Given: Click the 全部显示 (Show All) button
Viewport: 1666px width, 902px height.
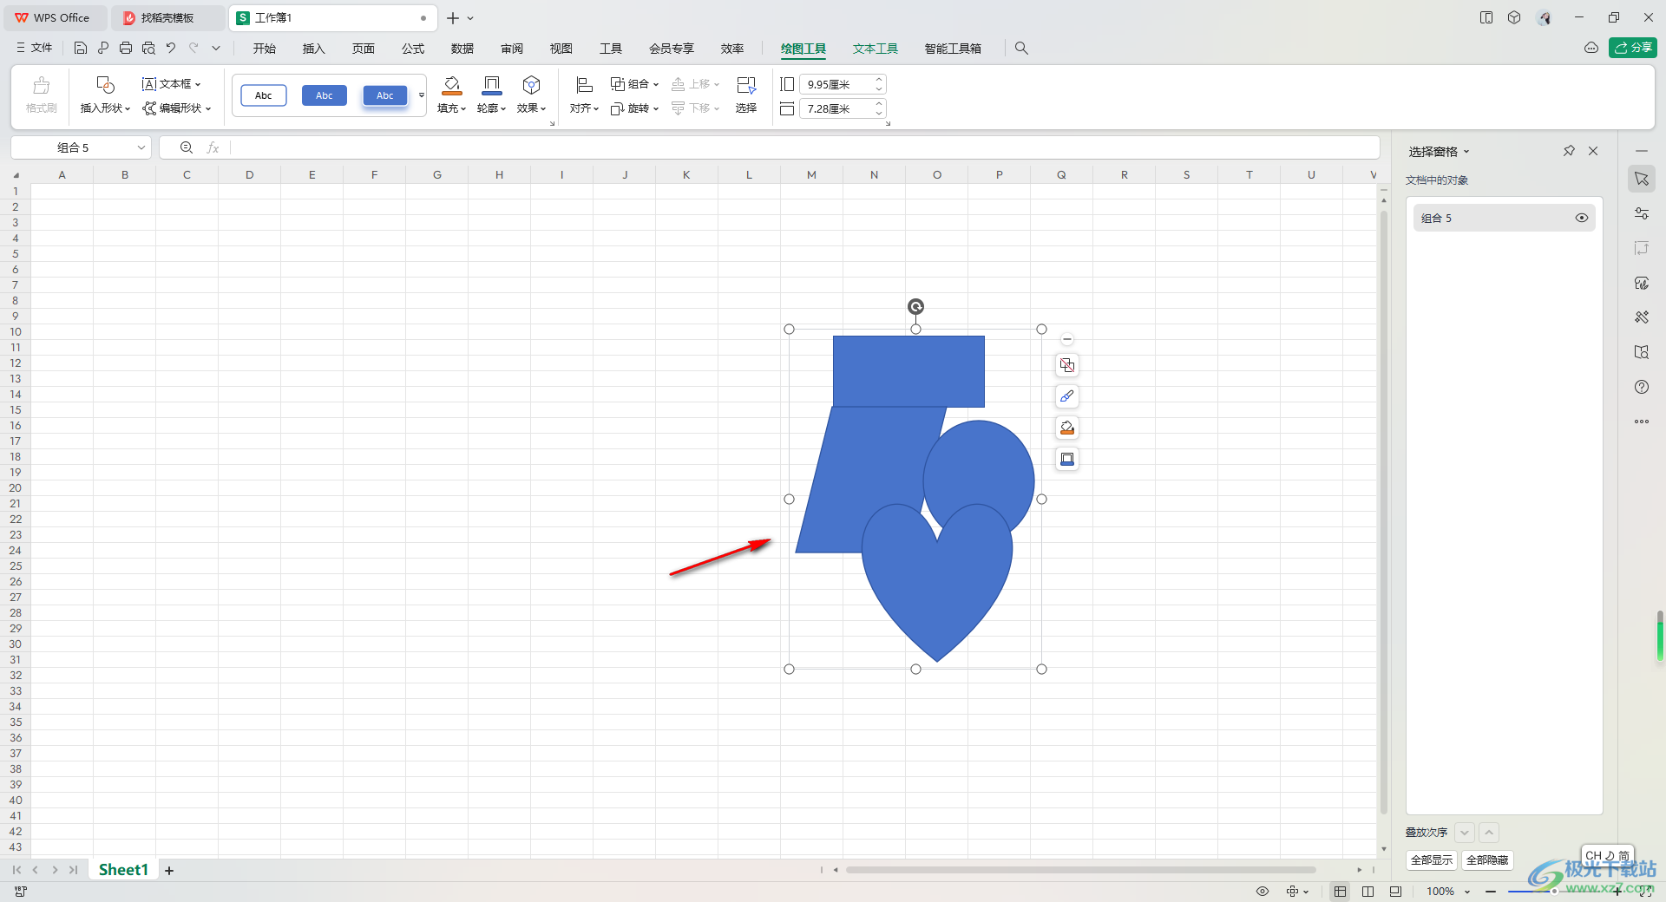Looking at the screenshot, I should [x=1432, y=860].
